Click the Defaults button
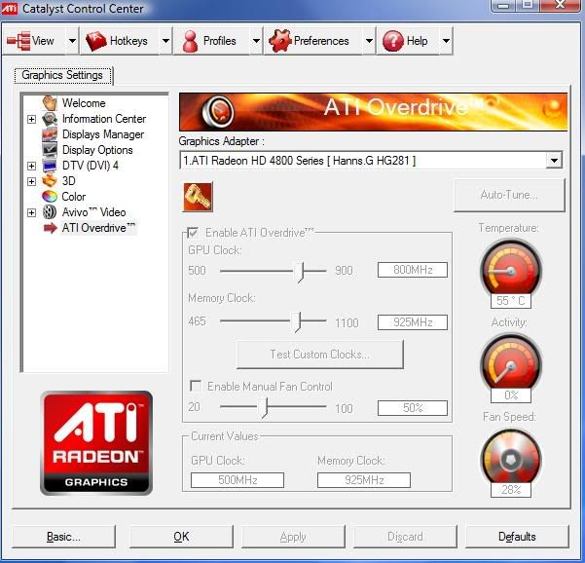This screenshot has width=585, height=563. [x=516, y=537]
